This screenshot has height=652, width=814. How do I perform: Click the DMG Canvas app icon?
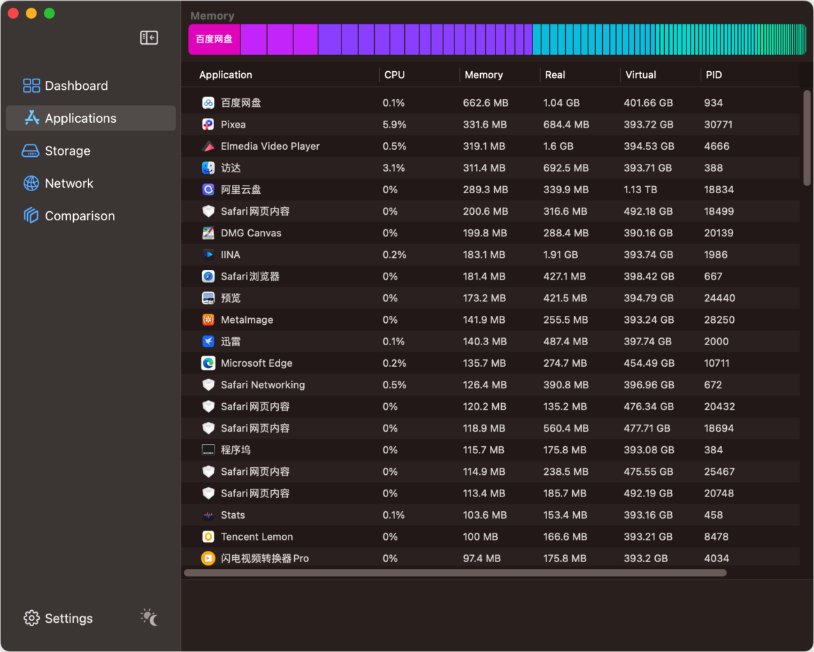[208, 234]
